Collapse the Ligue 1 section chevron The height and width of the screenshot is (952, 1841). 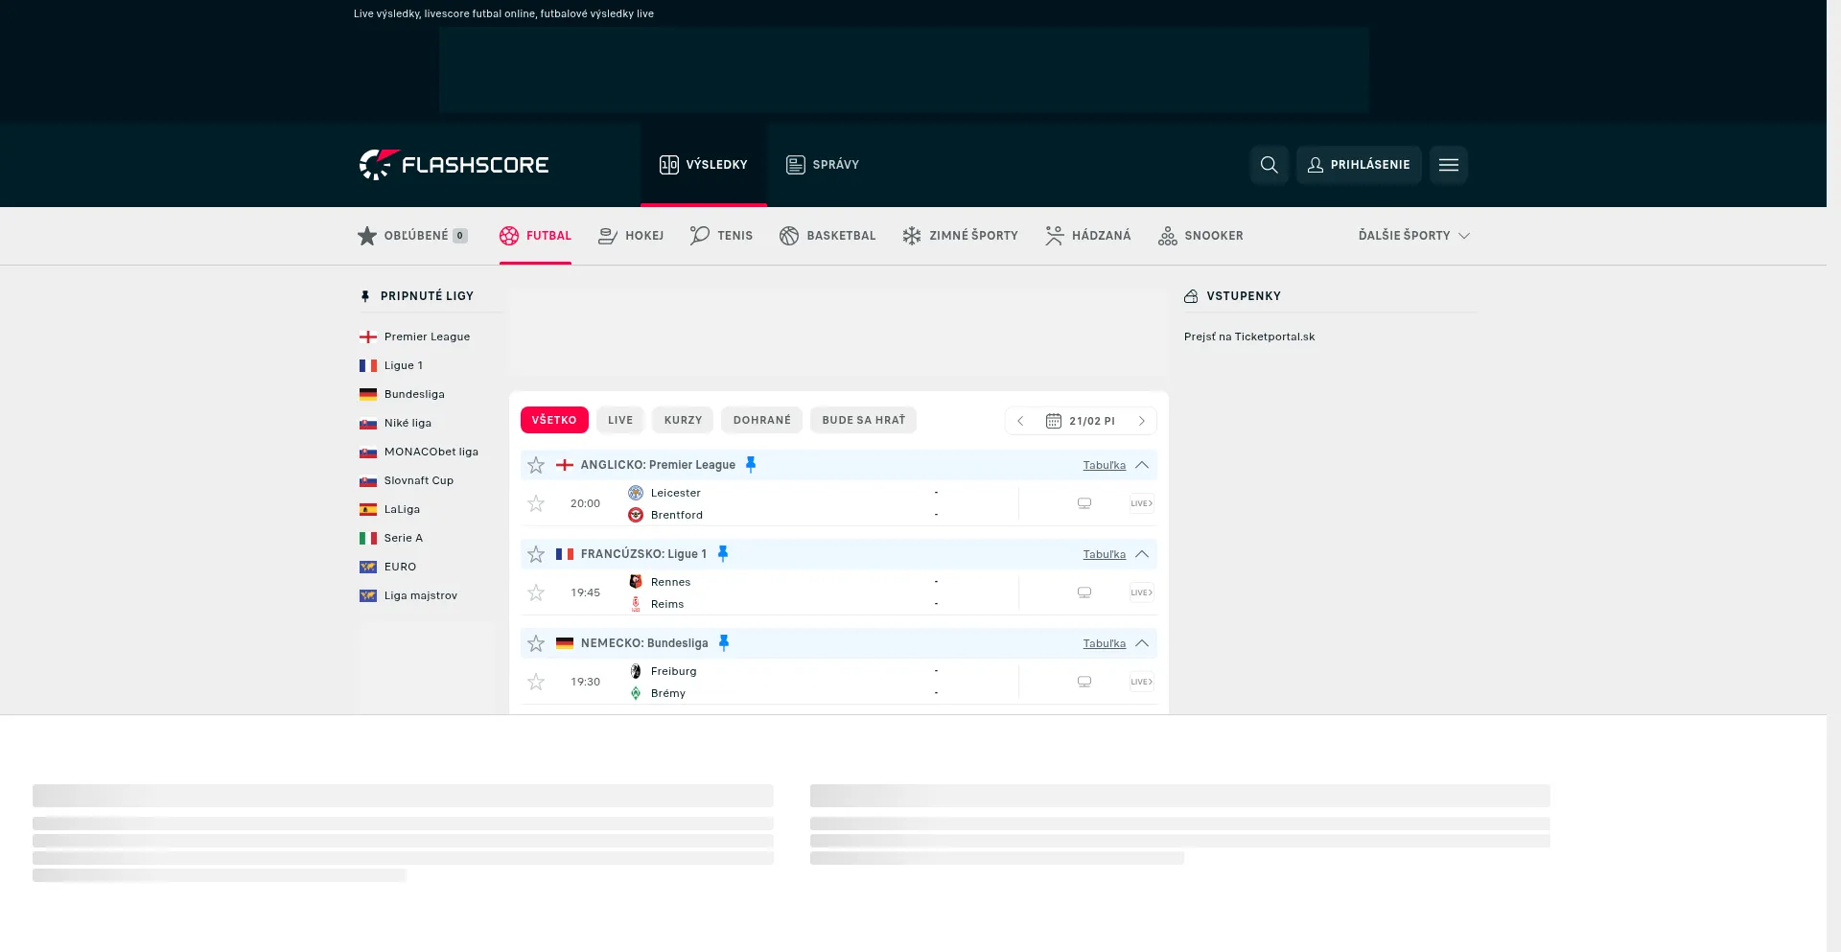[1142, 554]
